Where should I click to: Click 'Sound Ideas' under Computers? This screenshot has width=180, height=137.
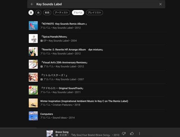point(60,118)
